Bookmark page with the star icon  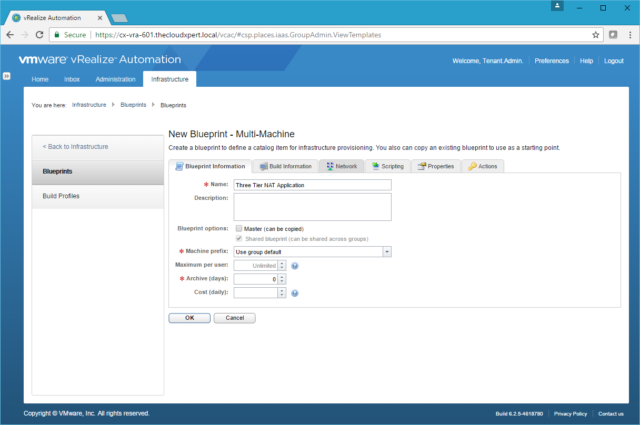596,35
